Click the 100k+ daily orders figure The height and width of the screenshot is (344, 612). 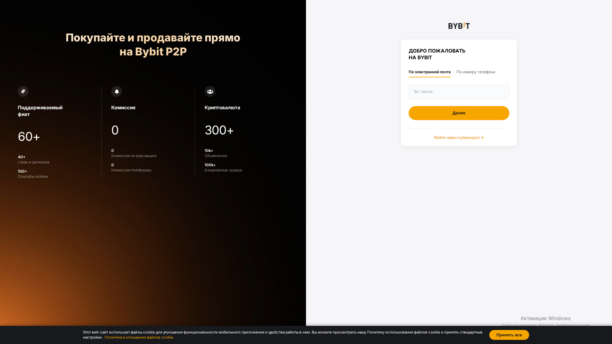tap(210, 165)
